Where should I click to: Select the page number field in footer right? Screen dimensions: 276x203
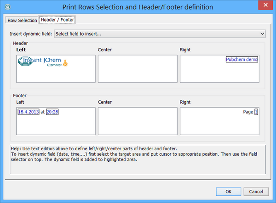256,112
